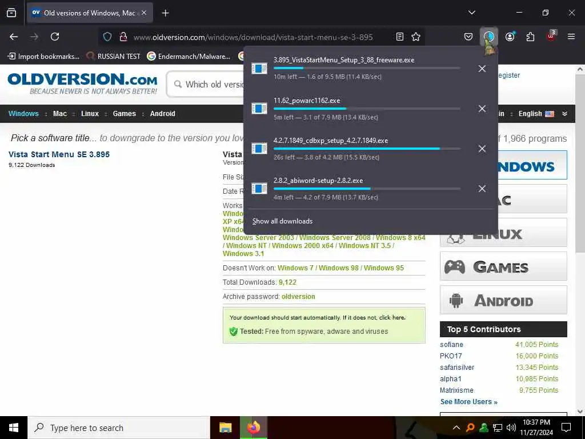The image size is (585, 439).
Task: Open Import bookmarks toolbar item
Action: (x=43, y=57)
